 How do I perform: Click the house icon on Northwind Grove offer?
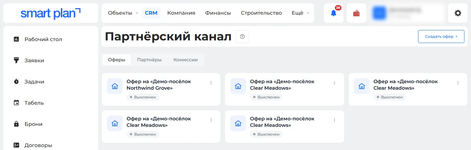pyautogui.click(x=115, y=86)
